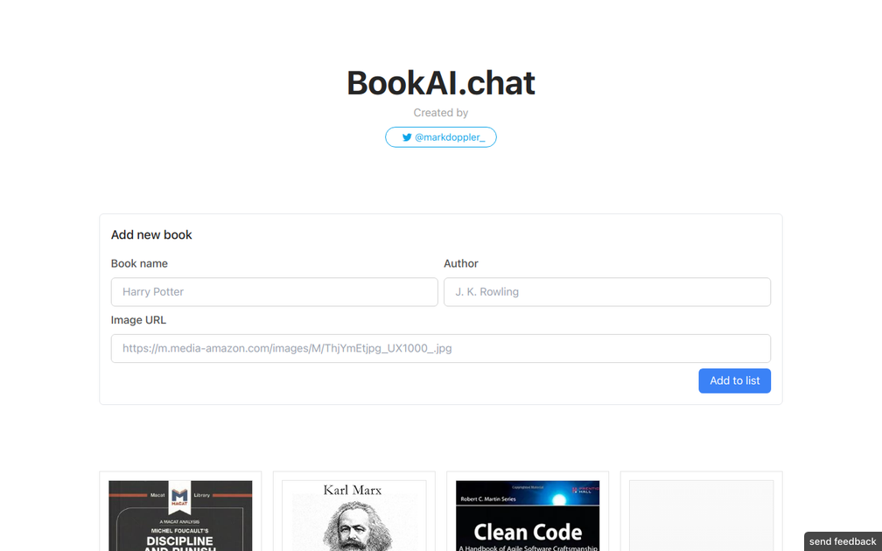Viewport: 882px width, 551px height.
Task: Click the Add new book heading
Action: (151, 235)
